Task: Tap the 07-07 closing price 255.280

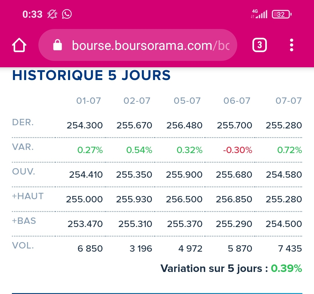Action: 284,126
